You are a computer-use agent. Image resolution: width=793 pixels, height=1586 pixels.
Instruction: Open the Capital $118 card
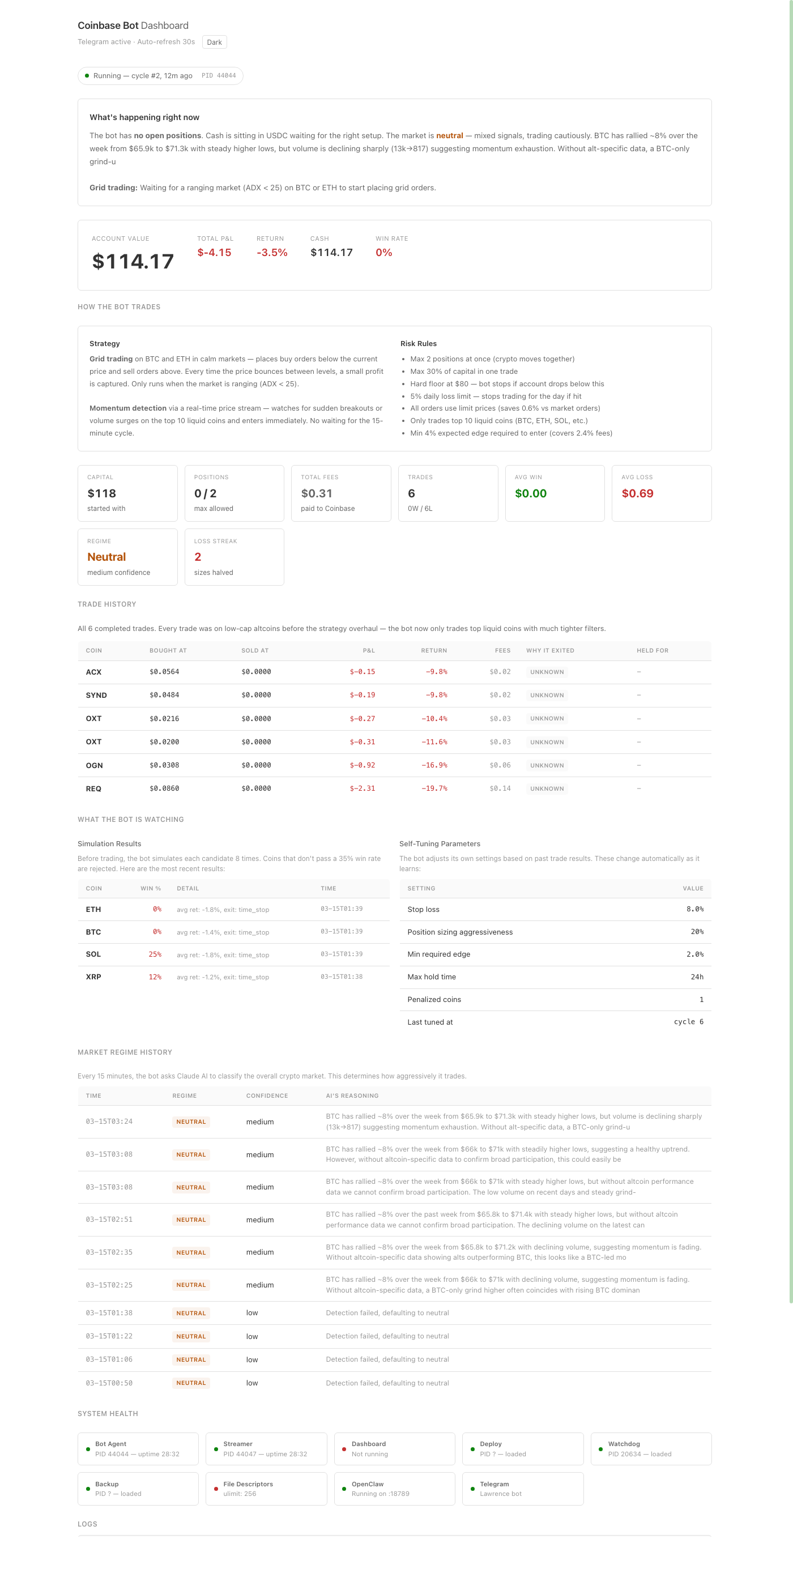pyautogui.click(x=127, y=493)
